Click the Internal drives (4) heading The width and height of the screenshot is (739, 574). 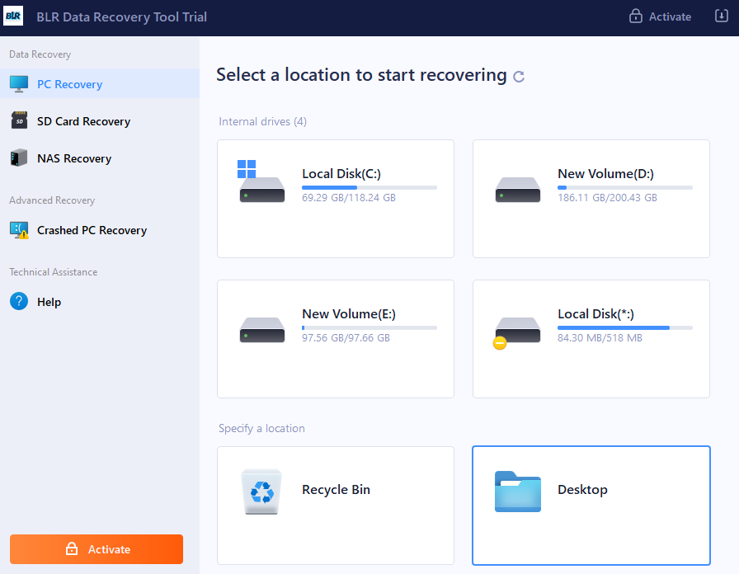(x=262, y=121)
